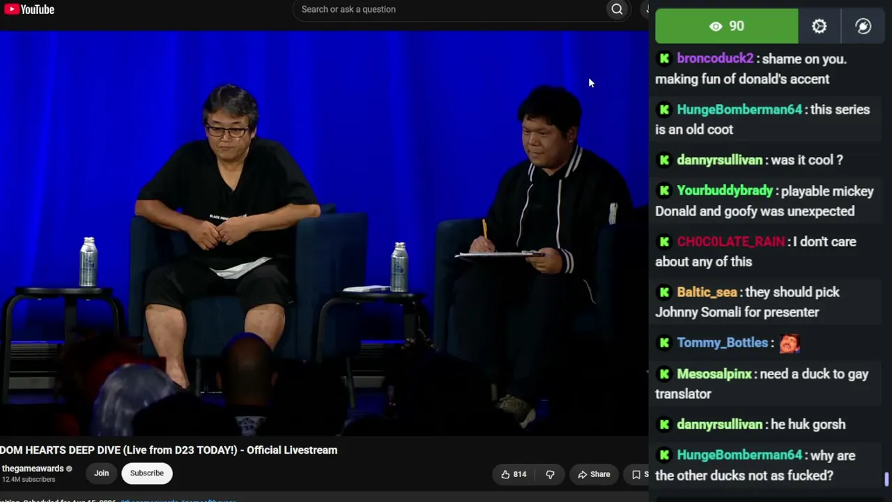Select message 'is an old coot'

point(694,130)
